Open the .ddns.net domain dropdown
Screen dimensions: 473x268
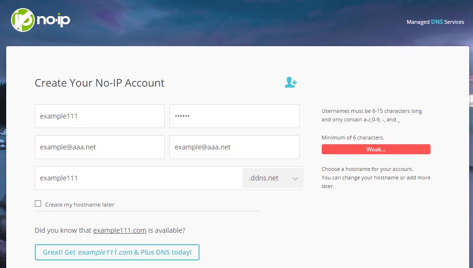click(273, 178)
